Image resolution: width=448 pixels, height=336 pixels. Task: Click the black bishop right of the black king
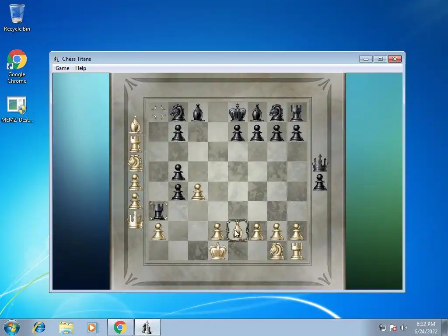[x=257, y=112]
